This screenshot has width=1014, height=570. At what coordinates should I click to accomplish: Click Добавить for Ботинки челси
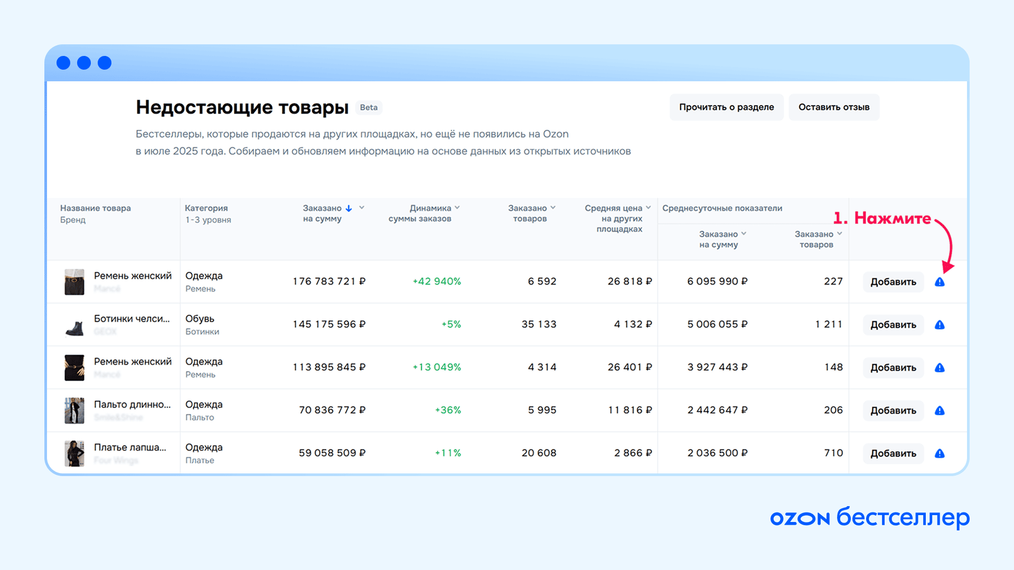(893, 325)
